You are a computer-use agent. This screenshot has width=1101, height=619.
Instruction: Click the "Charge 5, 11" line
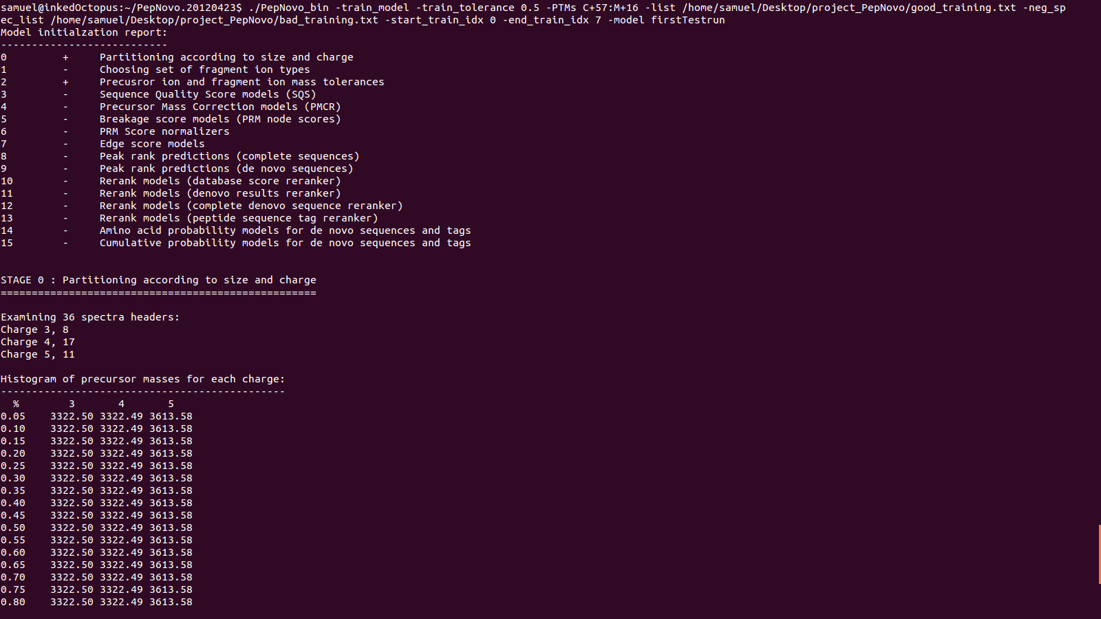pos(38,355)
